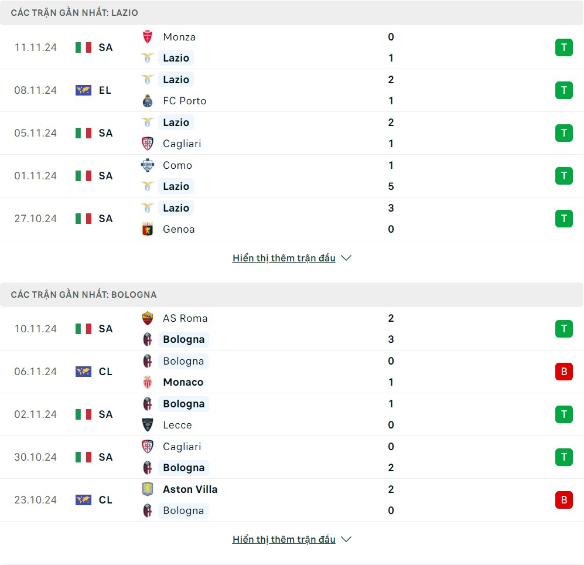Click the Aston Villa team crest
Screen dimensions: 584x565
coord(148,489)
